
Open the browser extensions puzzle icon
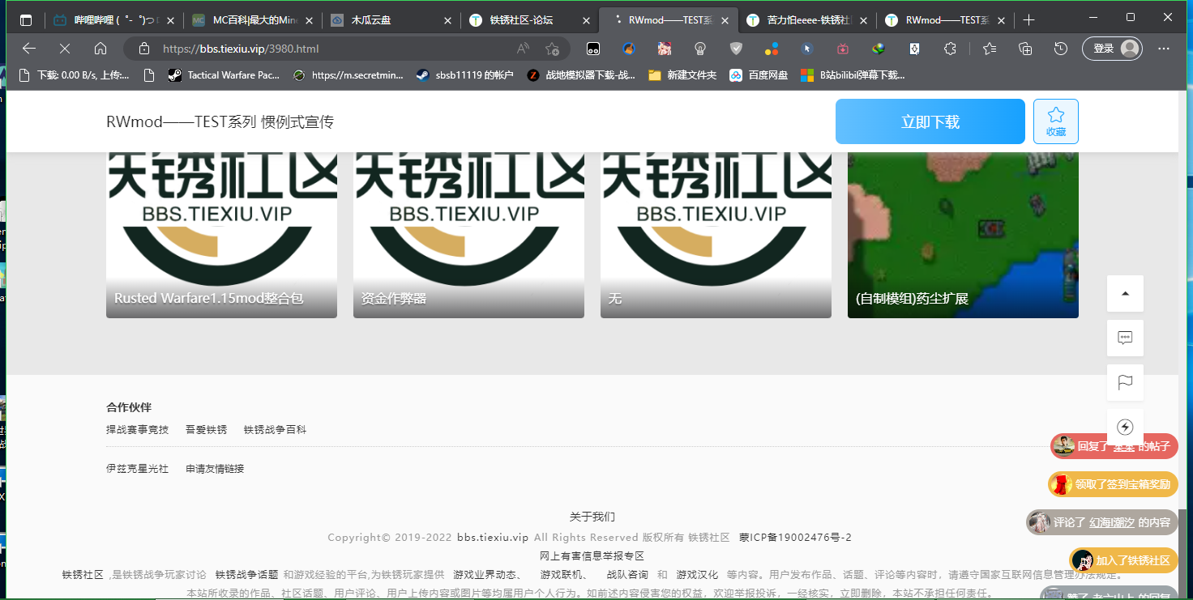point(951,49)
